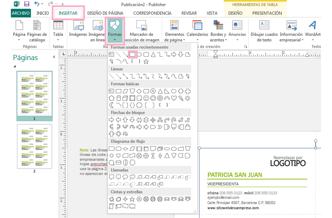Choose the cross basic shape
Viewport: 332px width, 218px height.
point(188,91)
